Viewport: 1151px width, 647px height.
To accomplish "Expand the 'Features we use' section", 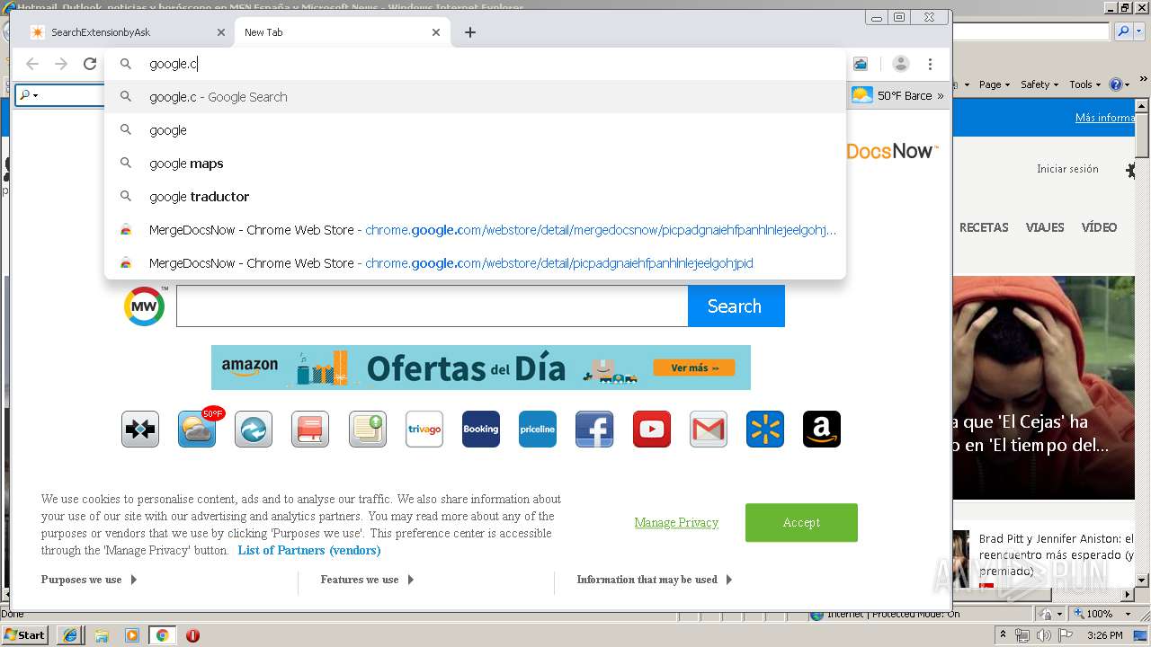I will pos(367,580).
